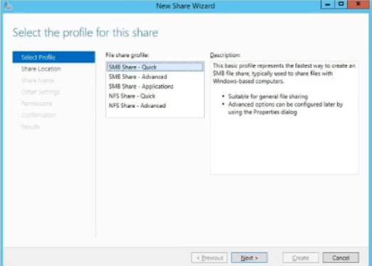Click the 'File share profile:' label

tap(127, 55)
